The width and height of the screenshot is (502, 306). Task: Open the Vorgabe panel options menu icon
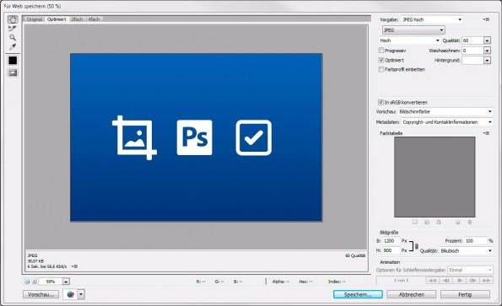486,19
